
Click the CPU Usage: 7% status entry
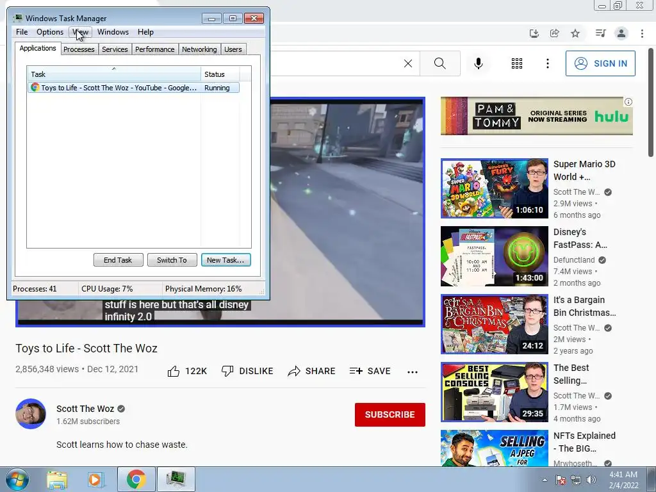point(107,289)
